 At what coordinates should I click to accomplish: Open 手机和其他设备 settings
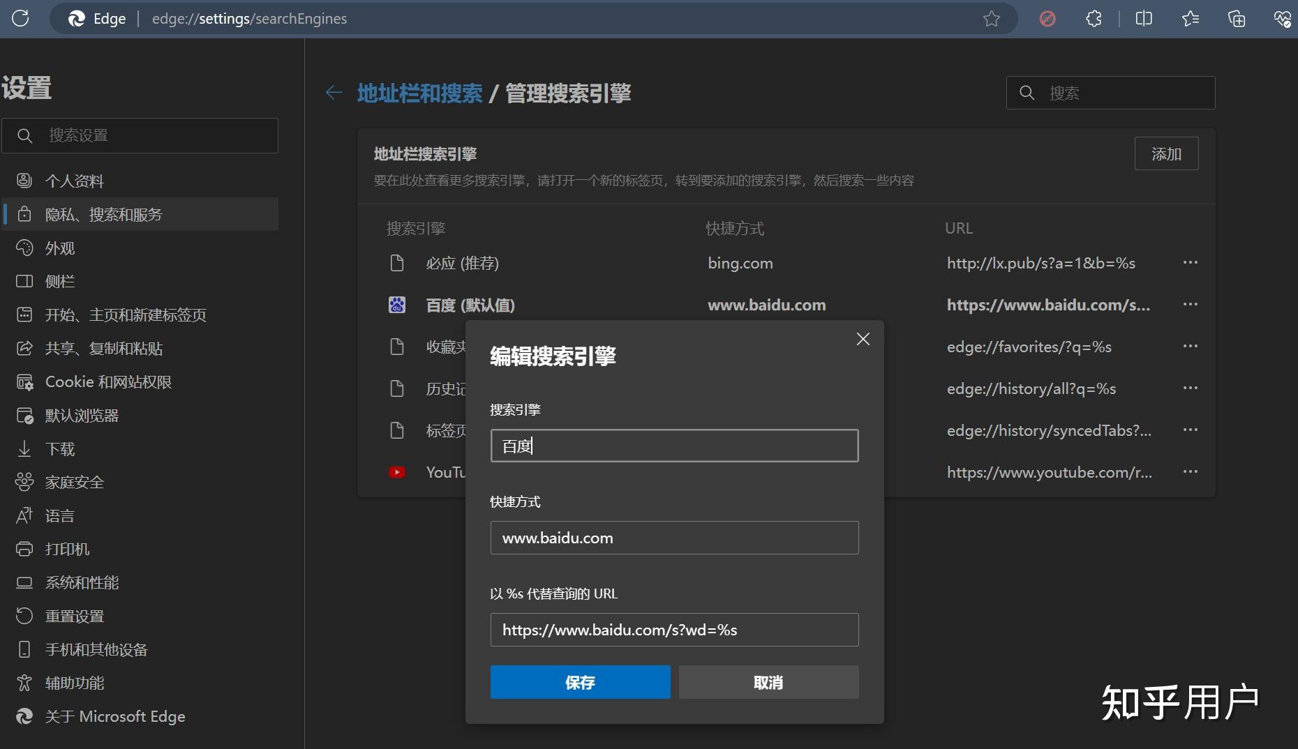[140, 649]
